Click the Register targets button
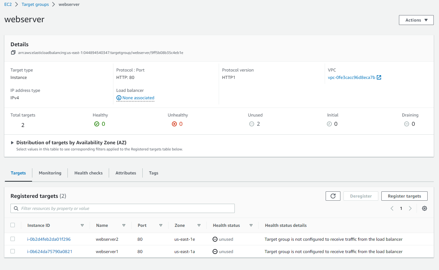 click(404, 196)
